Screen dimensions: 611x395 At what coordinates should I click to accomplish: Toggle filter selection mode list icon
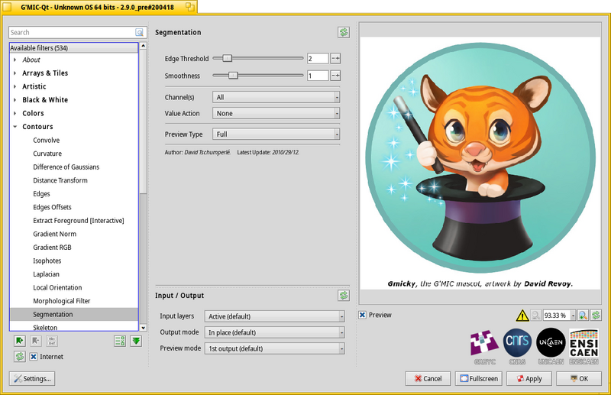click(120, 342)
